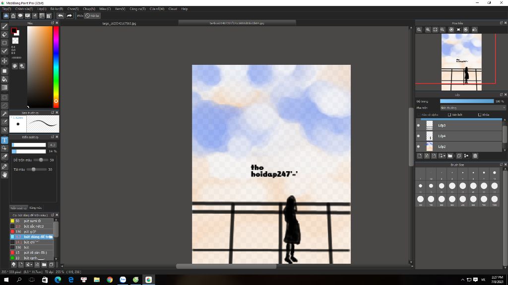Open File Explorer from the taskbar
Viewport: 508px width, 285px height.
[97, 280]
